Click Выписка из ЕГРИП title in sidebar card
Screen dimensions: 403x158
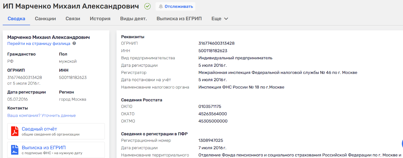44,148
